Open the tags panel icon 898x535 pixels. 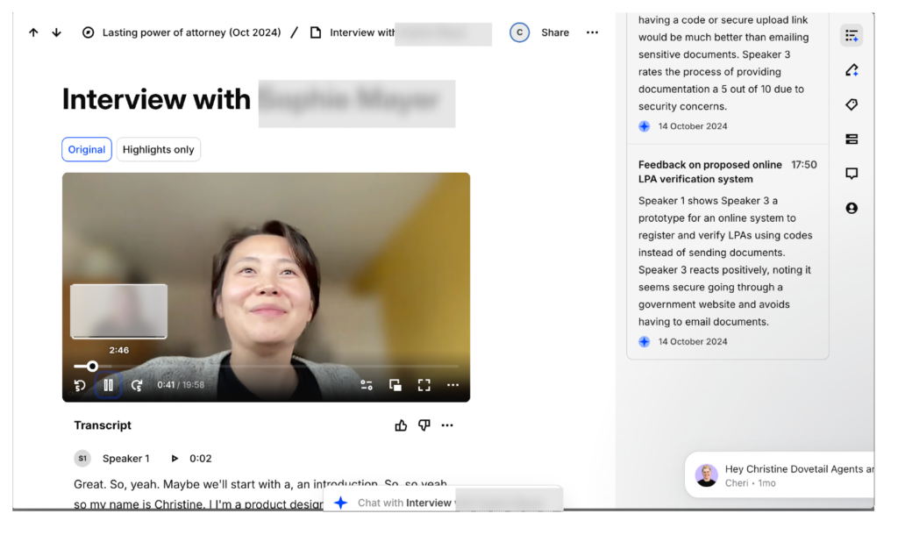point(851,104)
